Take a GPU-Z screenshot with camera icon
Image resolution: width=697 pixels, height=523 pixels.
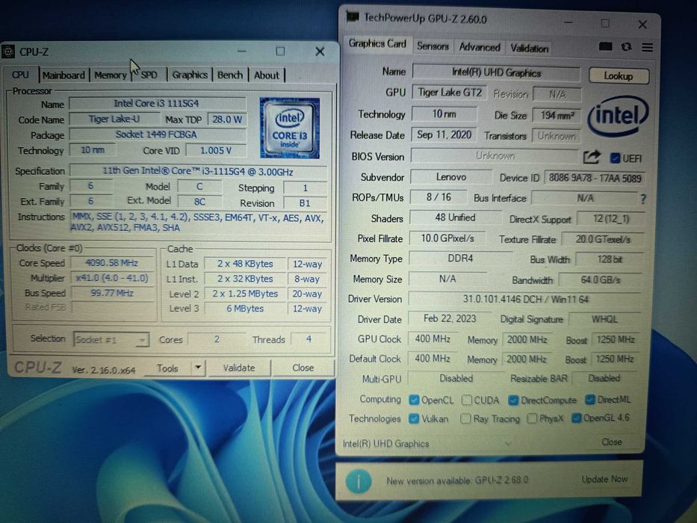pos(605,46)
